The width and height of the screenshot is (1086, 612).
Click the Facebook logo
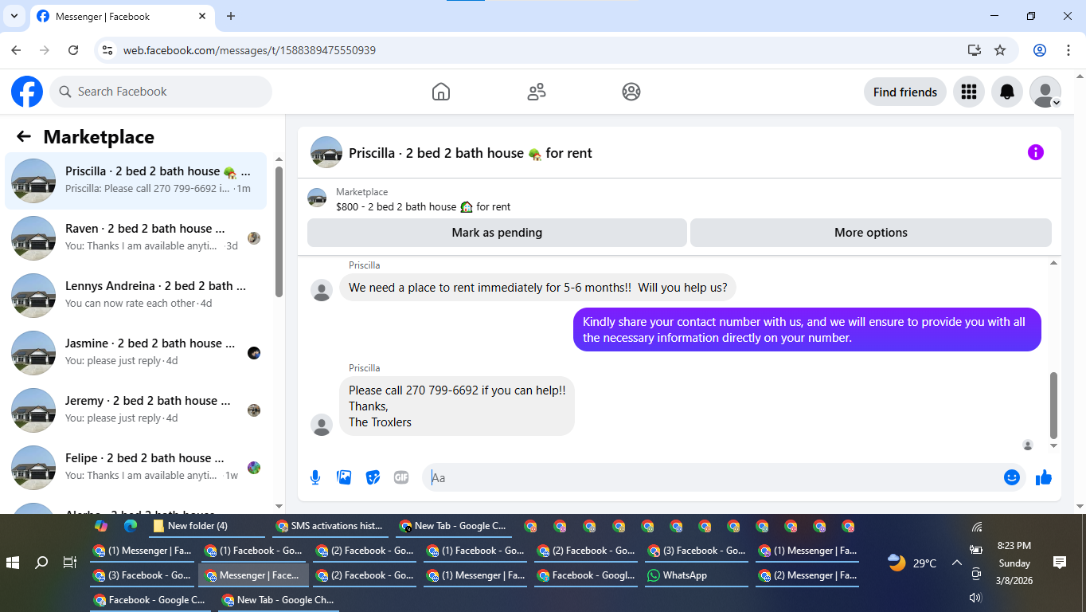[x=27, y=92]
